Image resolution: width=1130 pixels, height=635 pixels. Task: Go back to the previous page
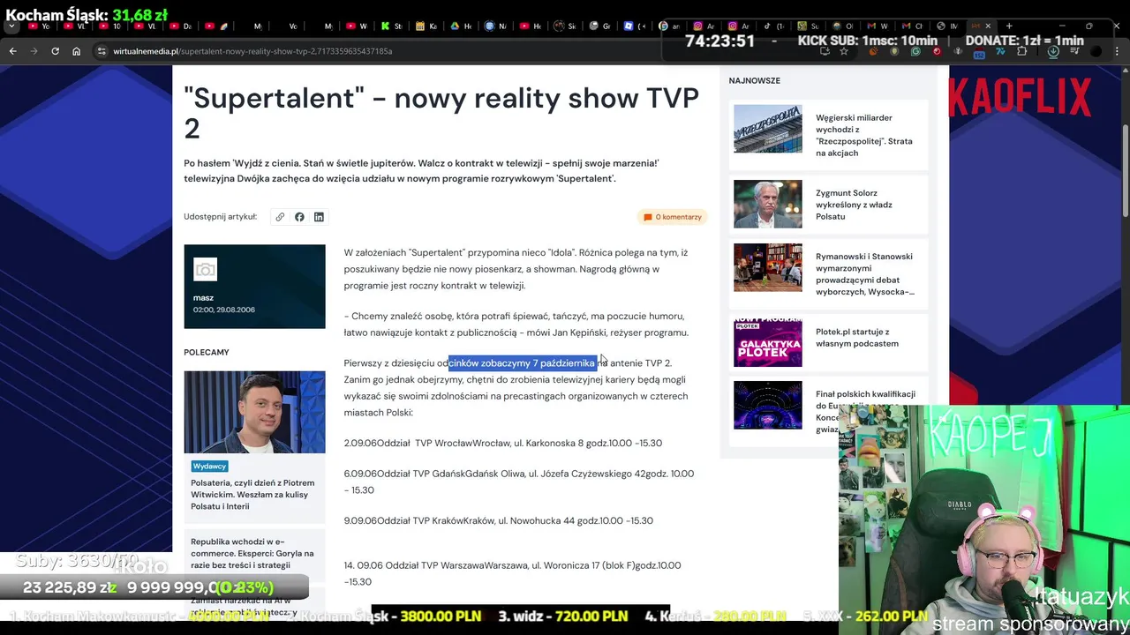(12, 51)
